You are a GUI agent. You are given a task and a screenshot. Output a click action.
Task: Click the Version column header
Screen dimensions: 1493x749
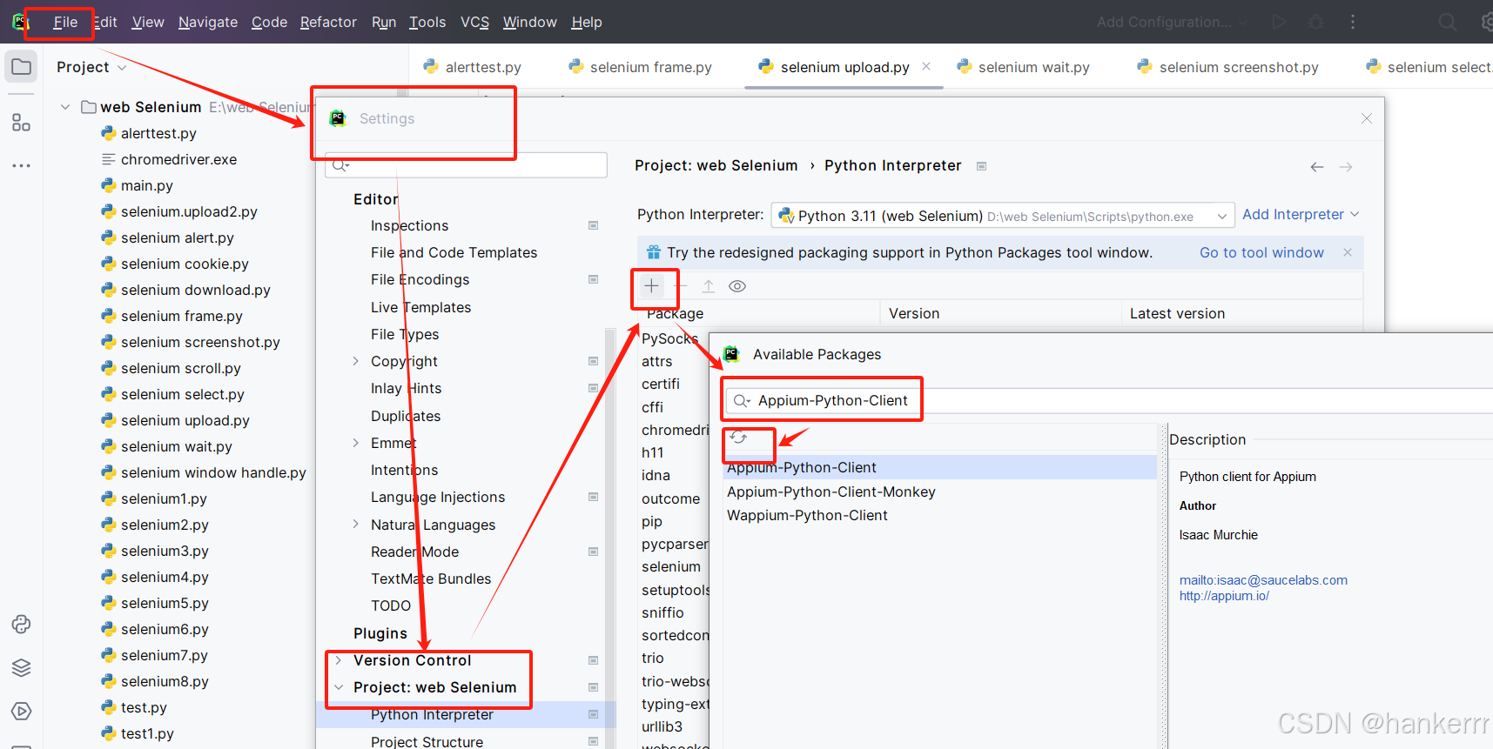click(914, 313)
